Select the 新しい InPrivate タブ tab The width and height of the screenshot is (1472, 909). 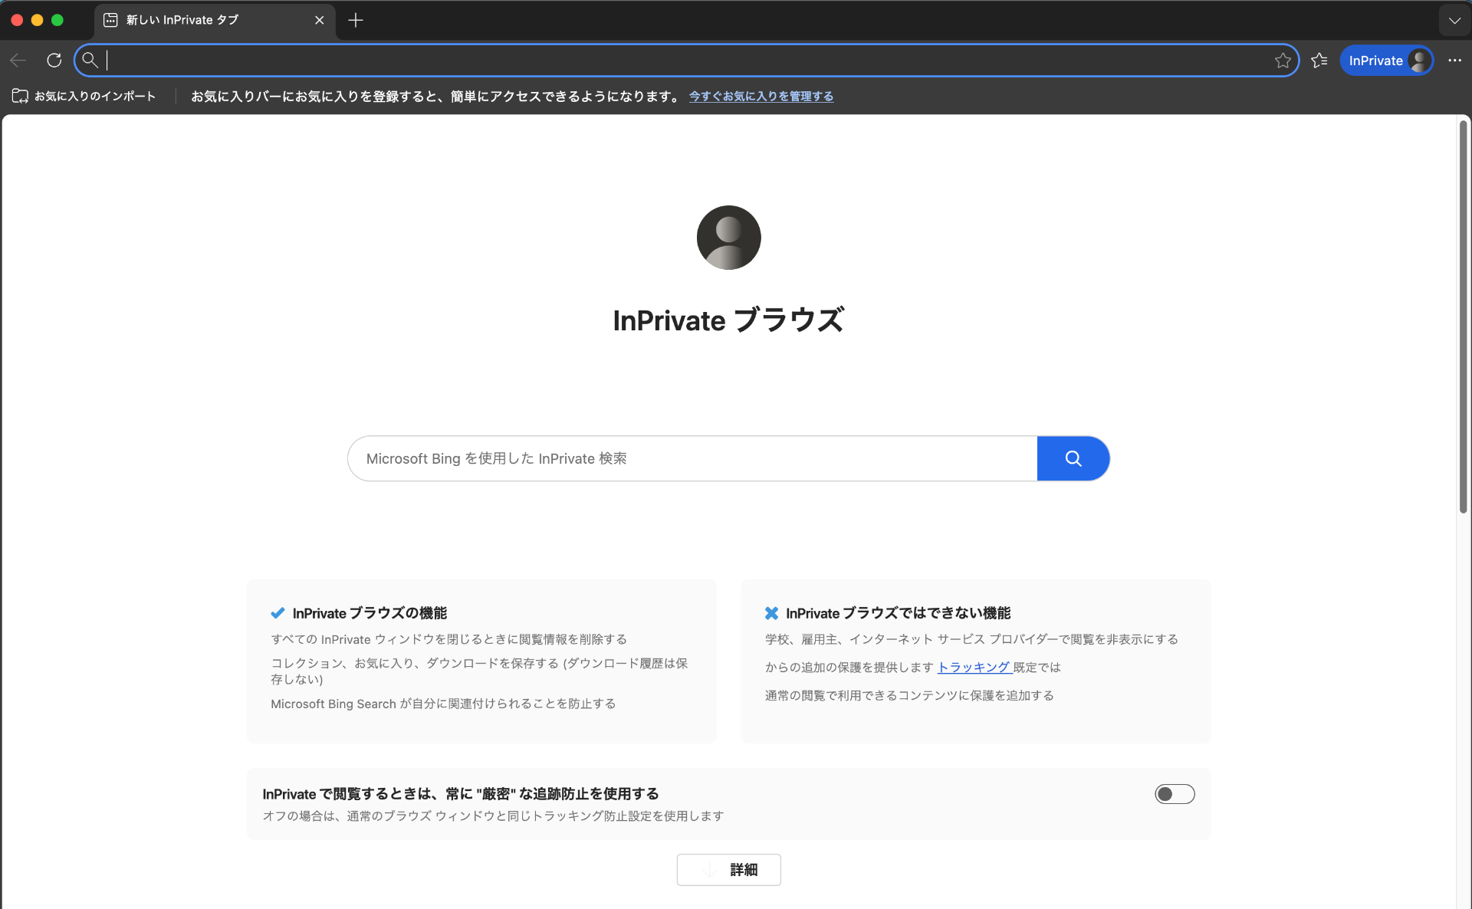click(199, 21)
